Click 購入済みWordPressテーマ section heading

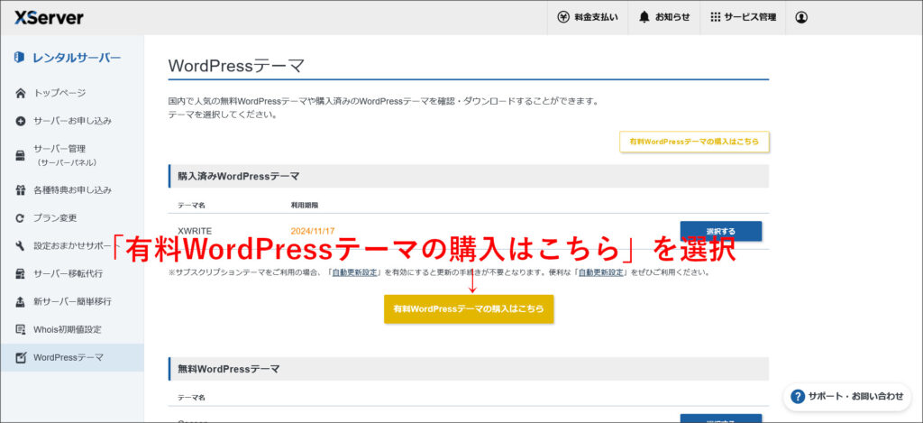click(x=238, y=176)
